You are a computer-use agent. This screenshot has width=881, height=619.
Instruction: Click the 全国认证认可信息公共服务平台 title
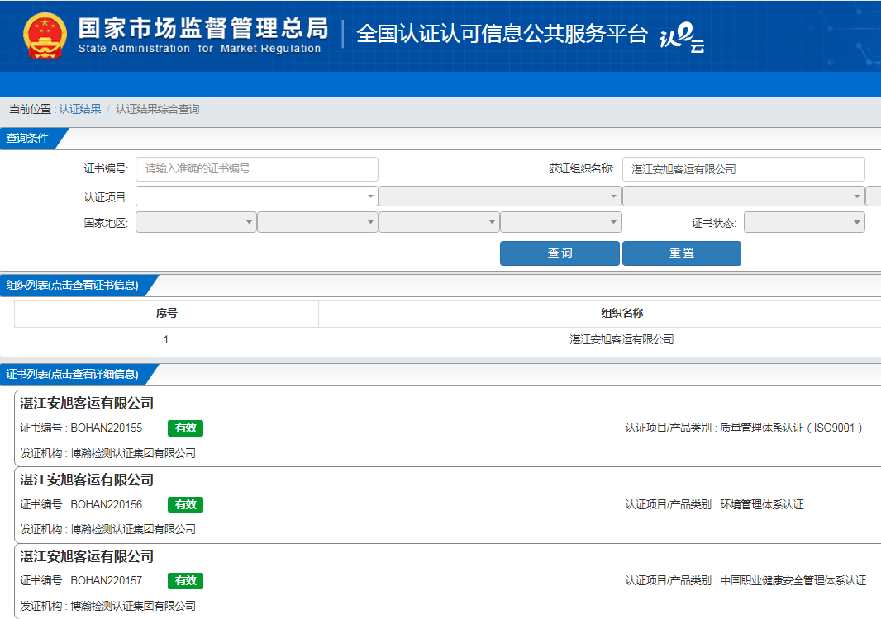[502, 34]
